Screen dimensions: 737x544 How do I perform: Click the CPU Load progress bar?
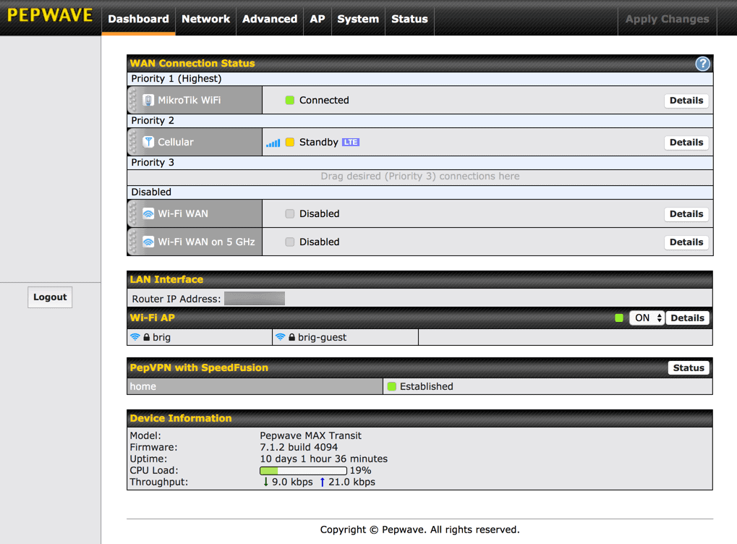[x=303, y=471]
